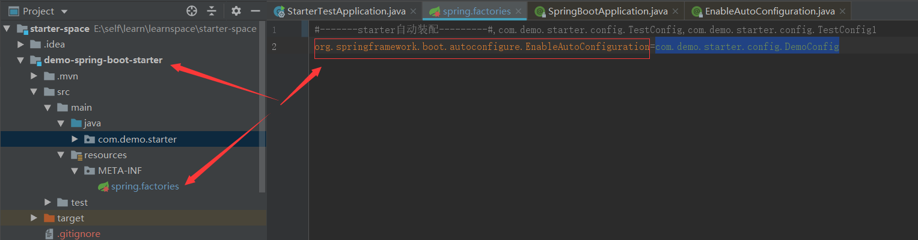Expand the .mvn folder
This screenshot has height=240, width=918.
point(34,76)
